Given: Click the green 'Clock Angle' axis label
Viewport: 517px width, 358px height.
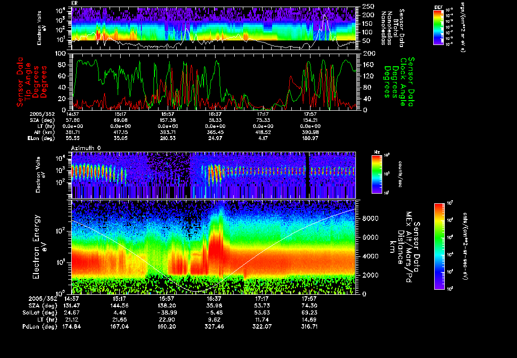Looking at the screenshot, I should click(403, 82).
